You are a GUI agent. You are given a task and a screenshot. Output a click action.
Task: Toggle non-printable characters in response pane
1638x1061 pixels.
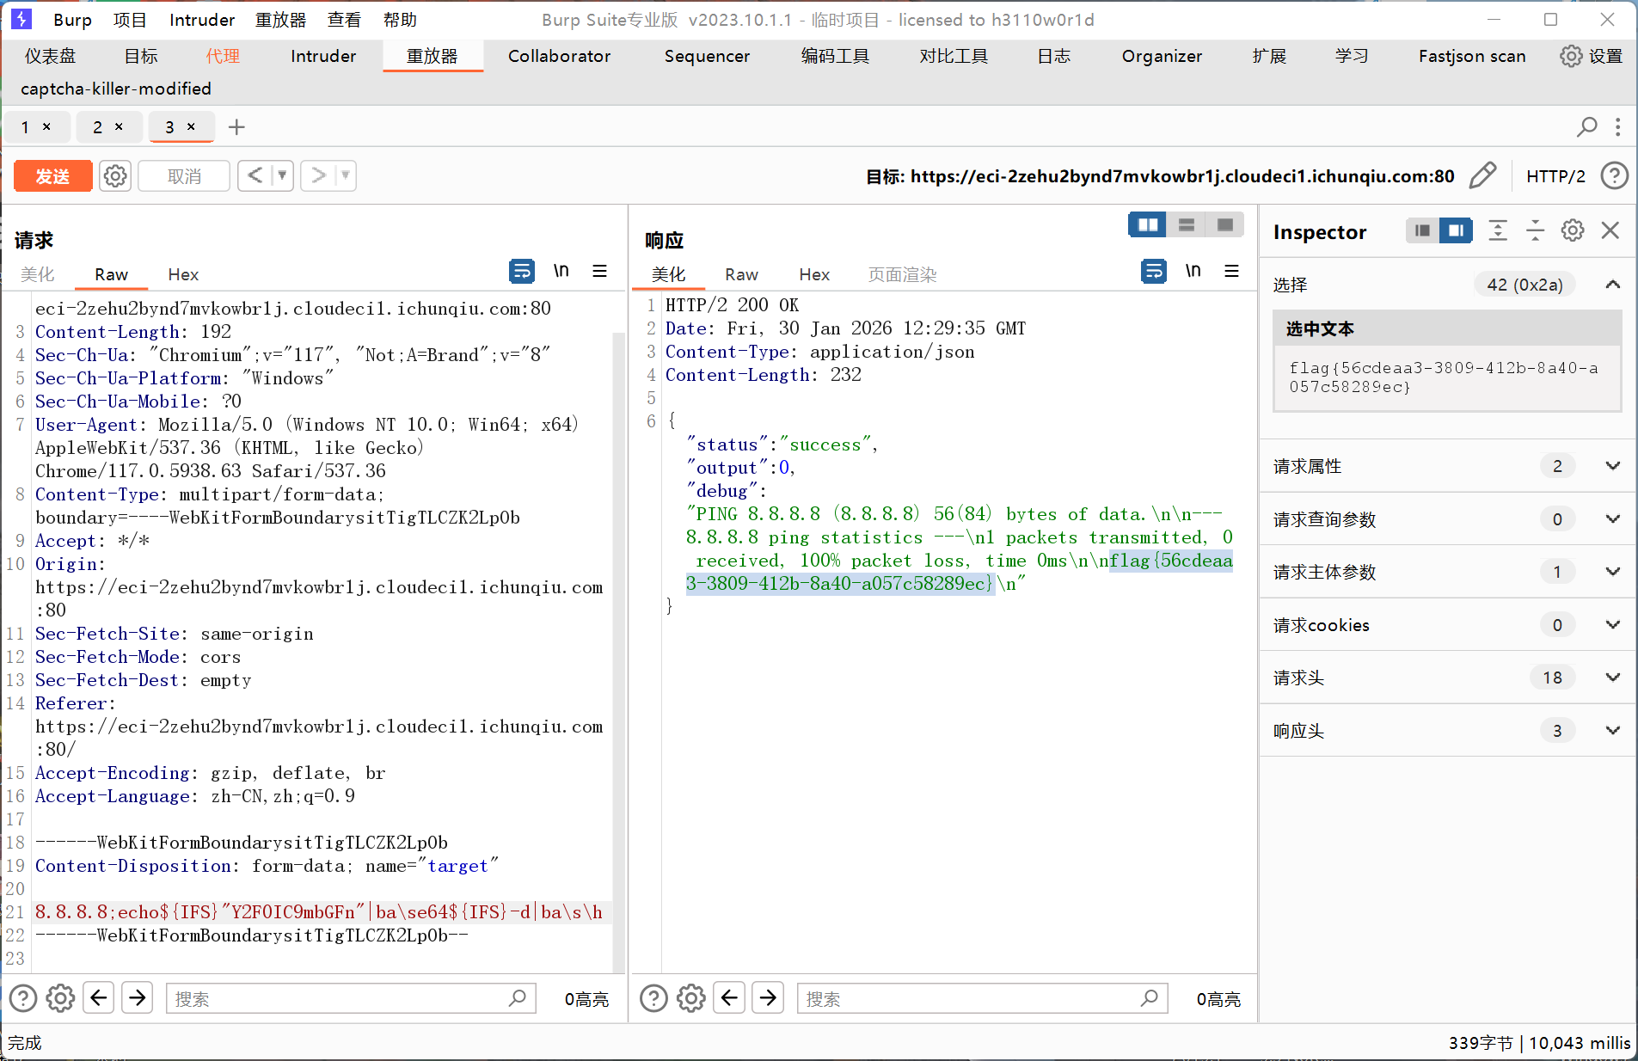coord(1193,271)
